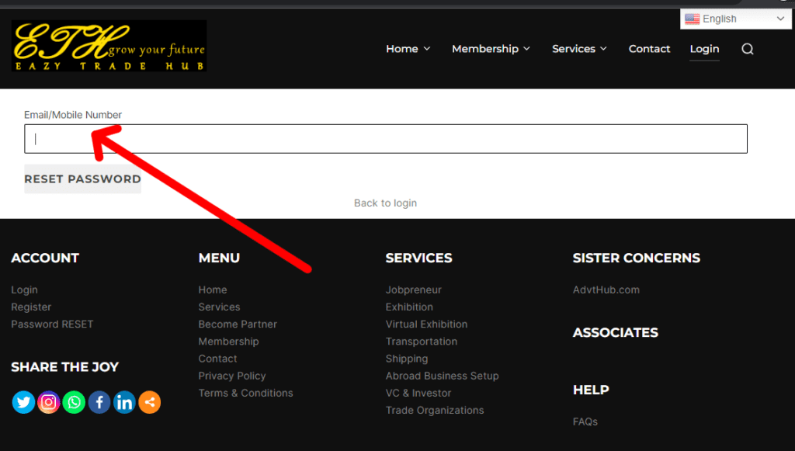795x451 pixels.
Task: Focus the Email/Mobile Number field
Action: click(385, 139)
